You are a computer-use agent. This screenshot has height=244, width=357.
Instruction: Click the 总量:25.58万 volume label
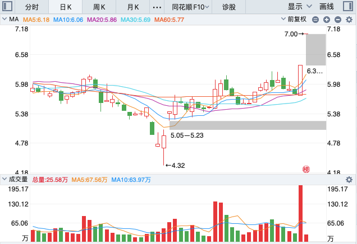pos(50,180)
